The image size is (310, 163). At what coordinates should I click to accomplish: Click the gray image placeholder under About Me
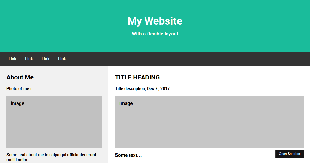click(54, 122)
